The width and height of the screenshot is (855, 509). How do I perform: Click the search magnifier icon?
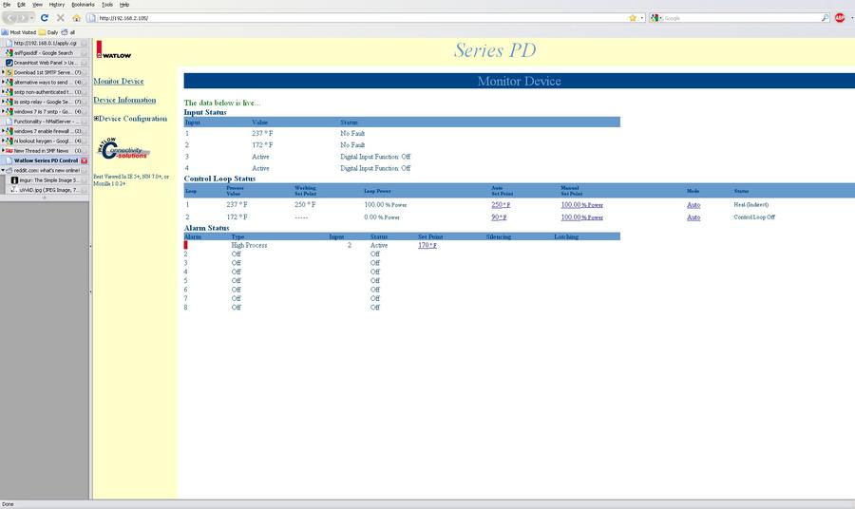(x=825, y=17)
